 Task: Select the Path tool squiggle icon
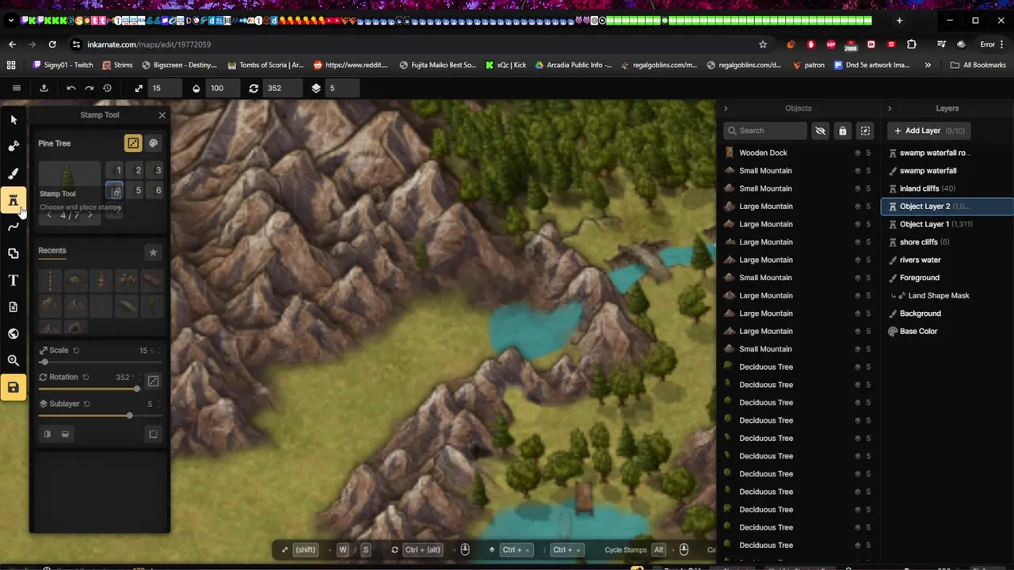(x=13, y=226)
